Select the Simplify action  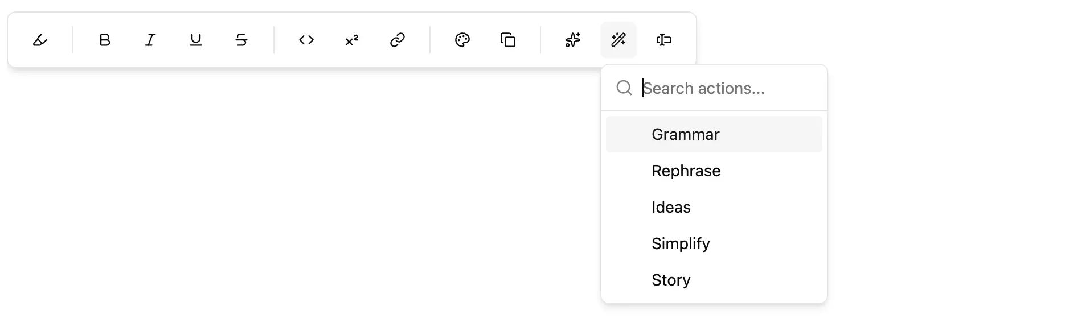pyautogui.click(x=714, y=243)
